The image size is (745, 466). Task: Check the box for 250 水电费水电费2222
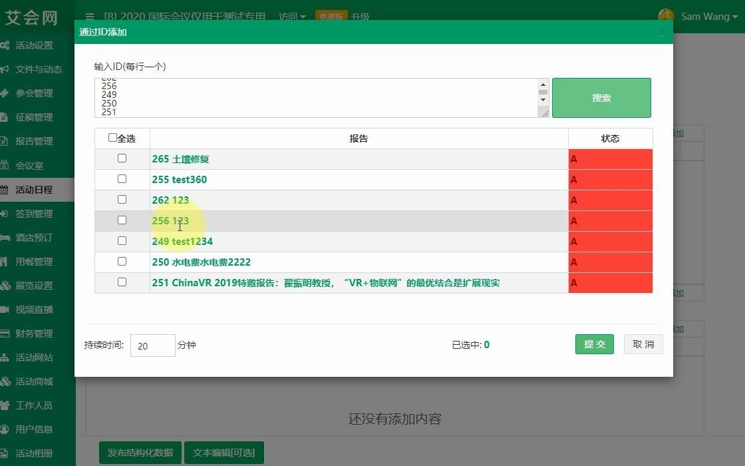point(122,262)
